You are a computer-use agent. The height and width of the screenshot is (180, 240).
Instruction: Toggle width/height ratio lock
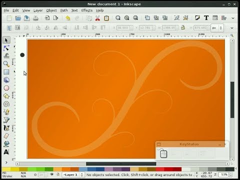pyautogui.click(x=183, y=27)
